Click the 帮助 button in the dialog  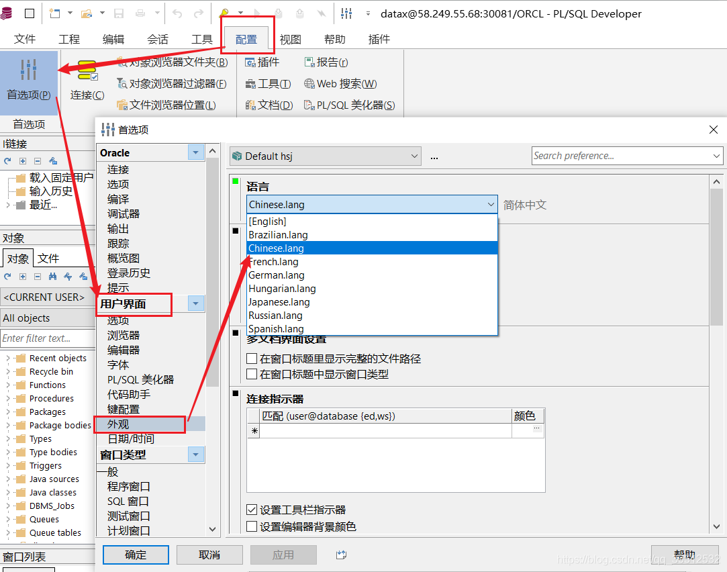pos(684,555)
